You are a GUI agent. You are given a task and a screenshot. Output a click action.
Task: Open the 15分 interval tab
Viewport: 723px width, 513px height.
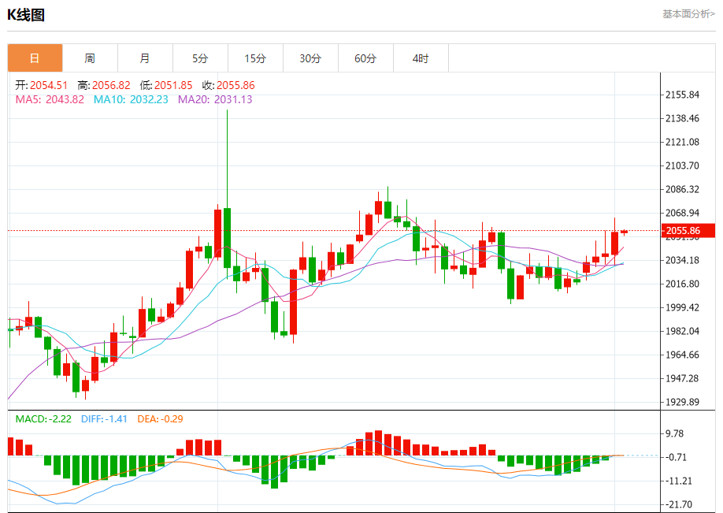coord(255,58)
